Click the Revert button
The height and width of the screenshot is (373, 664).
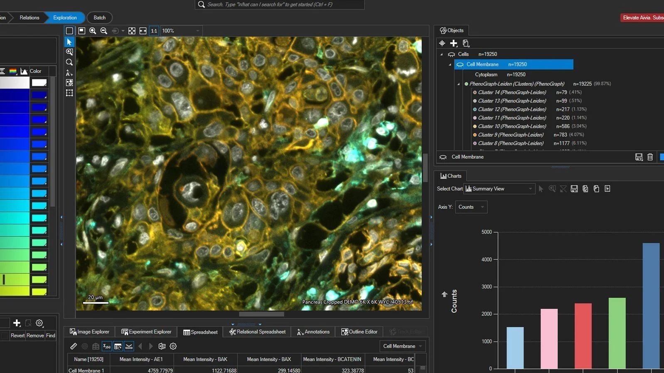coord(17,336)
